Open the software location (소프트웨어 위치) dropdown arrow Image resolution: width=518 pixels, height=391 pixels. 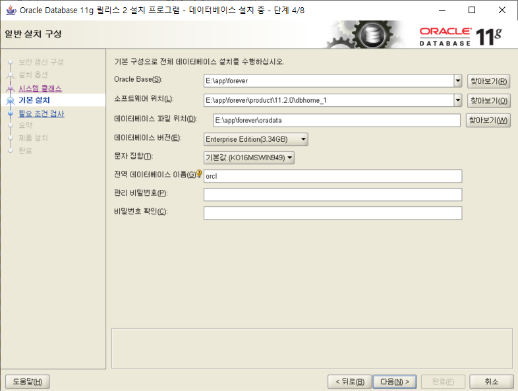[x=457, y=100]
